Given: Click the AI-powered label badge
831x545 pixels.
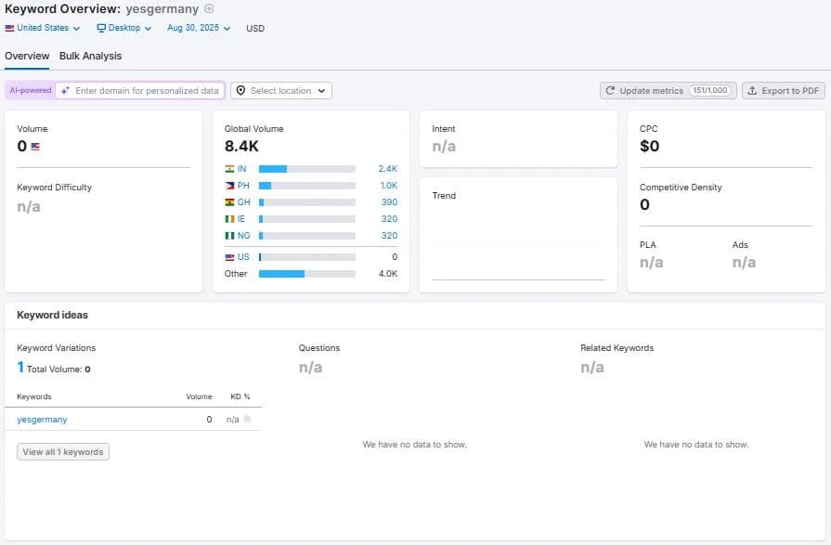Looking at the screenshot, I should pyautogui.click(x=31, y=91).
